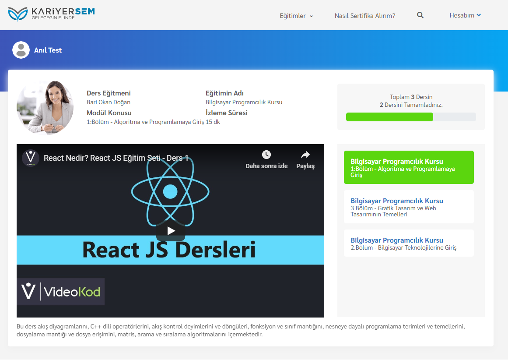Click video title React Nedir? React JS Eğitim Seti
Viewport: 508px width, 360px height.
[x=116, y=158]
